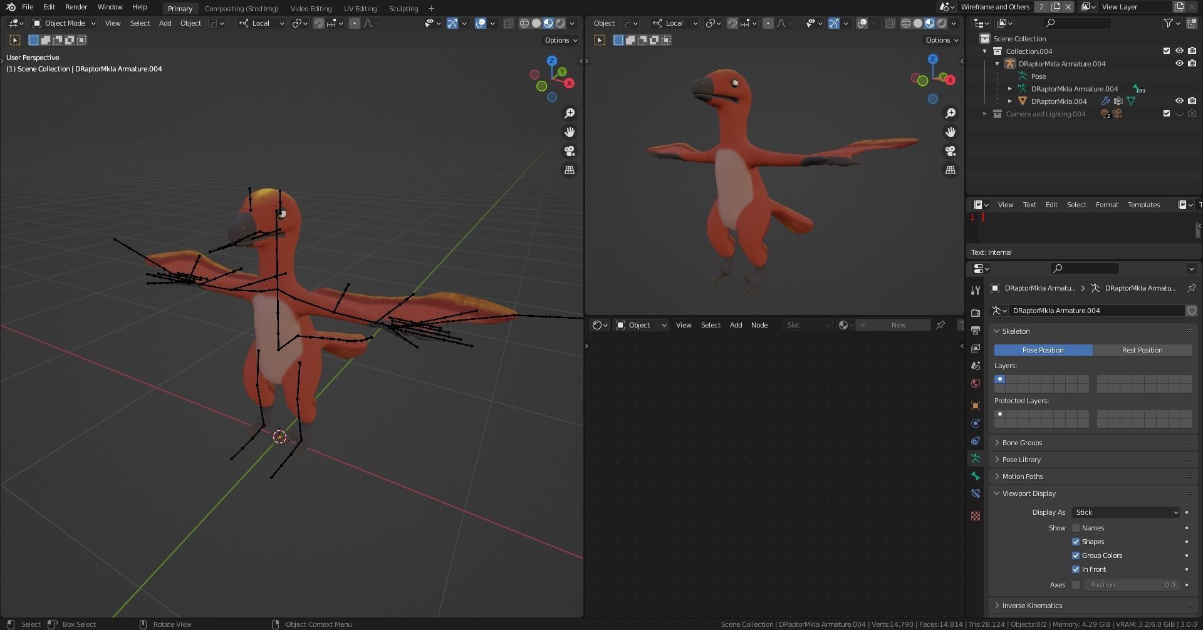Click the Pose Position button
1203x630 pixels.
click(x=1043, y=350)
